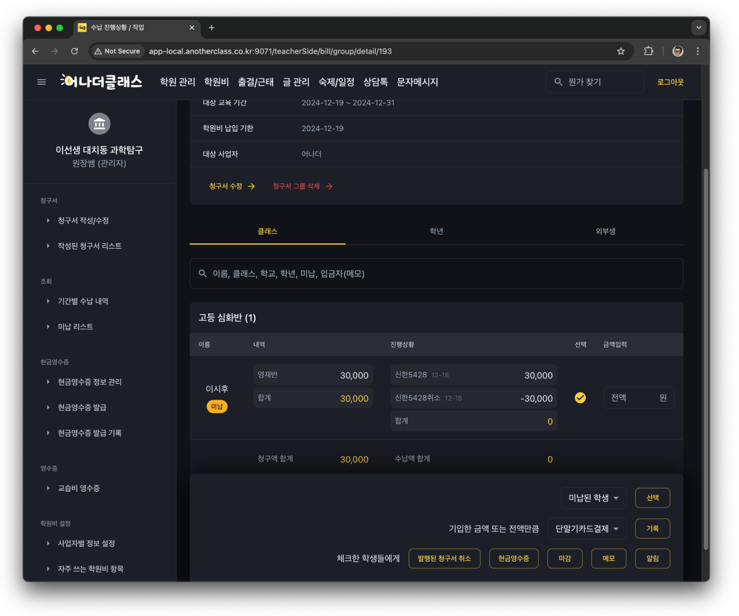Click the 청구서 수정 link
The image size is (739, 616).
click(232, 186)
